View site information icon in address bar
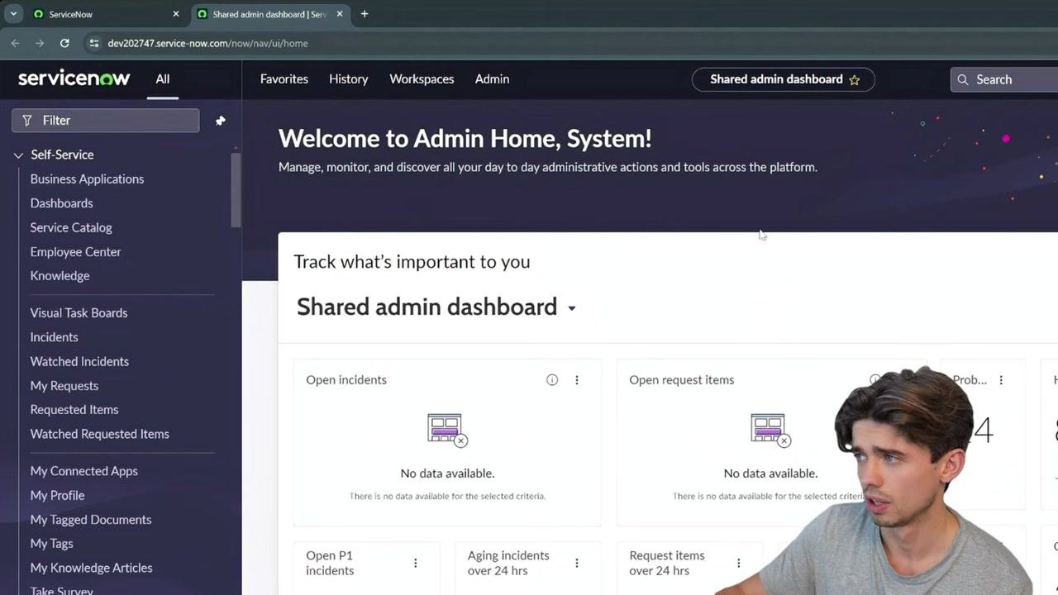The image size is (1058, 595). point(93,43)
